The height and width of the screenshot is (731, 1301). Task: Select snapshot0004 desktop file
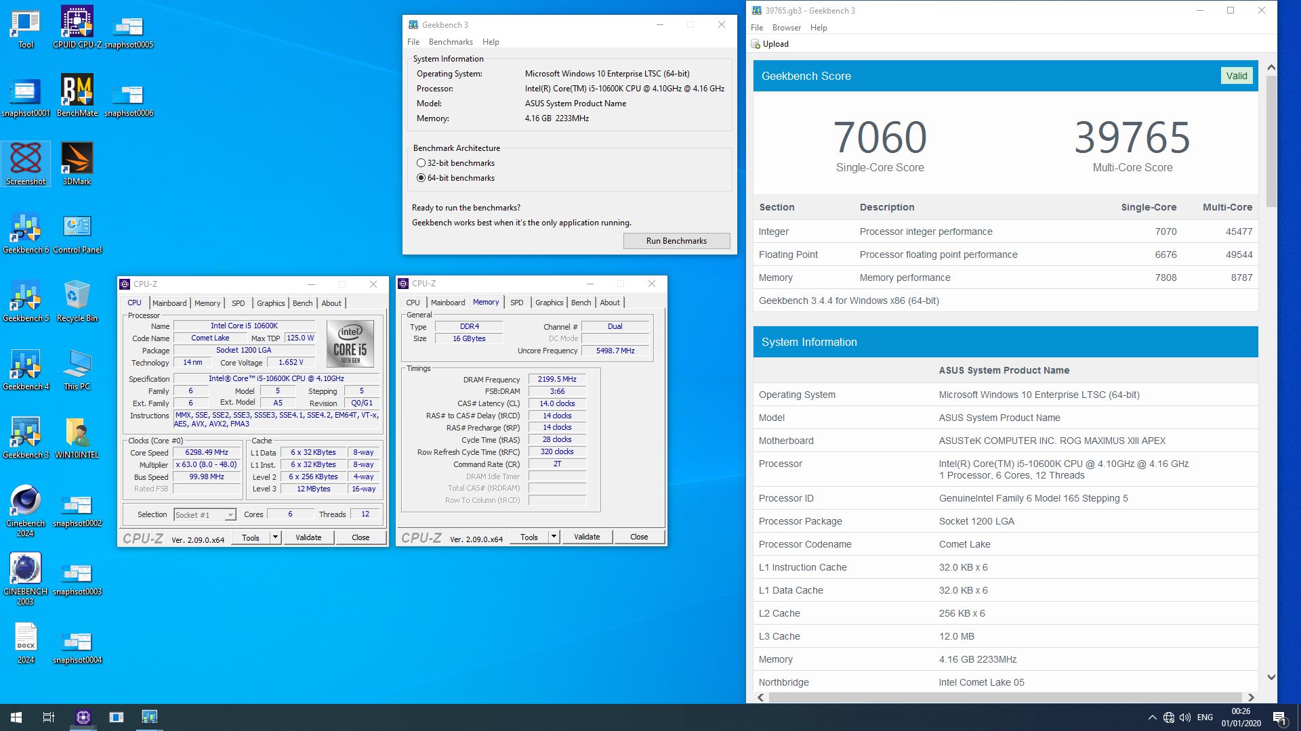(x=77, y=648)
